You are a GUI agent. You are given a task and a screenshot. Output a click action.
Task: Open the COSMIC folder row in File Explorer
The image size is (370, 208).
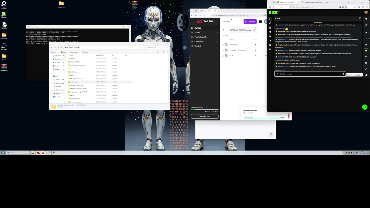[73, 59]
